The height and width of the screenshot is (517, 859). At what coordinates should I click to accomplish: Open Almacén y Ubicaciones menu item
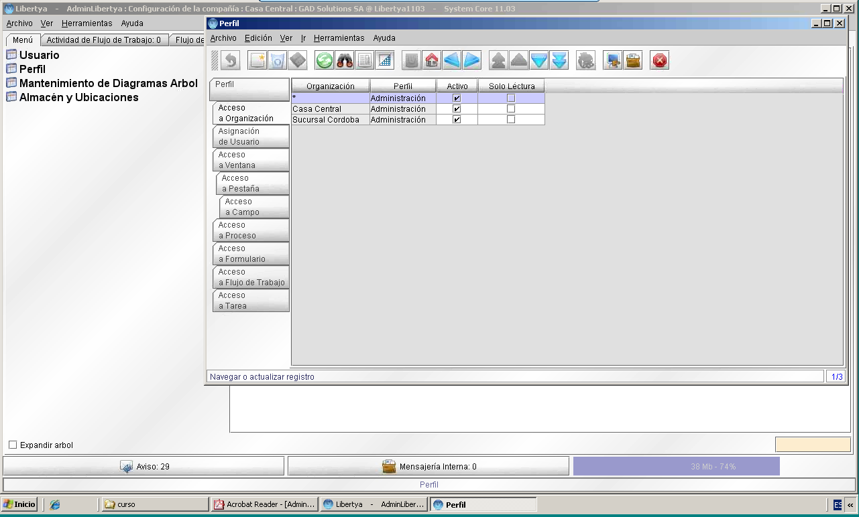[x=78, y=97]
